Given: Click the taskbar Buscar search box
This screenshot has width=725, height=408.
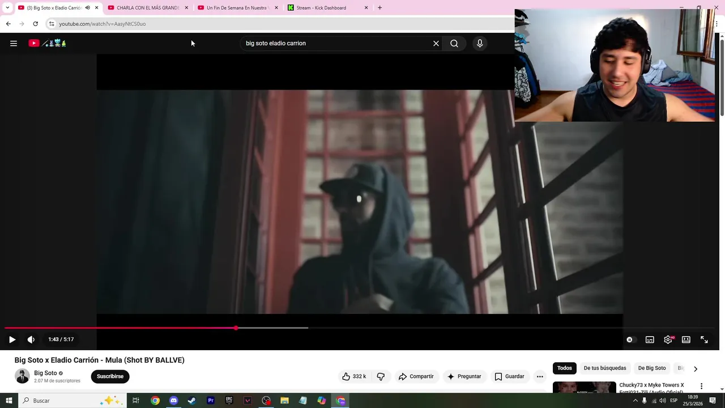Looking at the screenshot, I should (x=72, y=401).
